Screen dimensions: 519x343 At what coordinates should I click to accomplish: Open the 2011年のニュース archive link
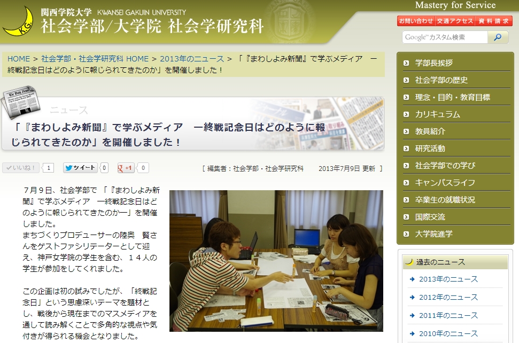[x=448, y=316]
